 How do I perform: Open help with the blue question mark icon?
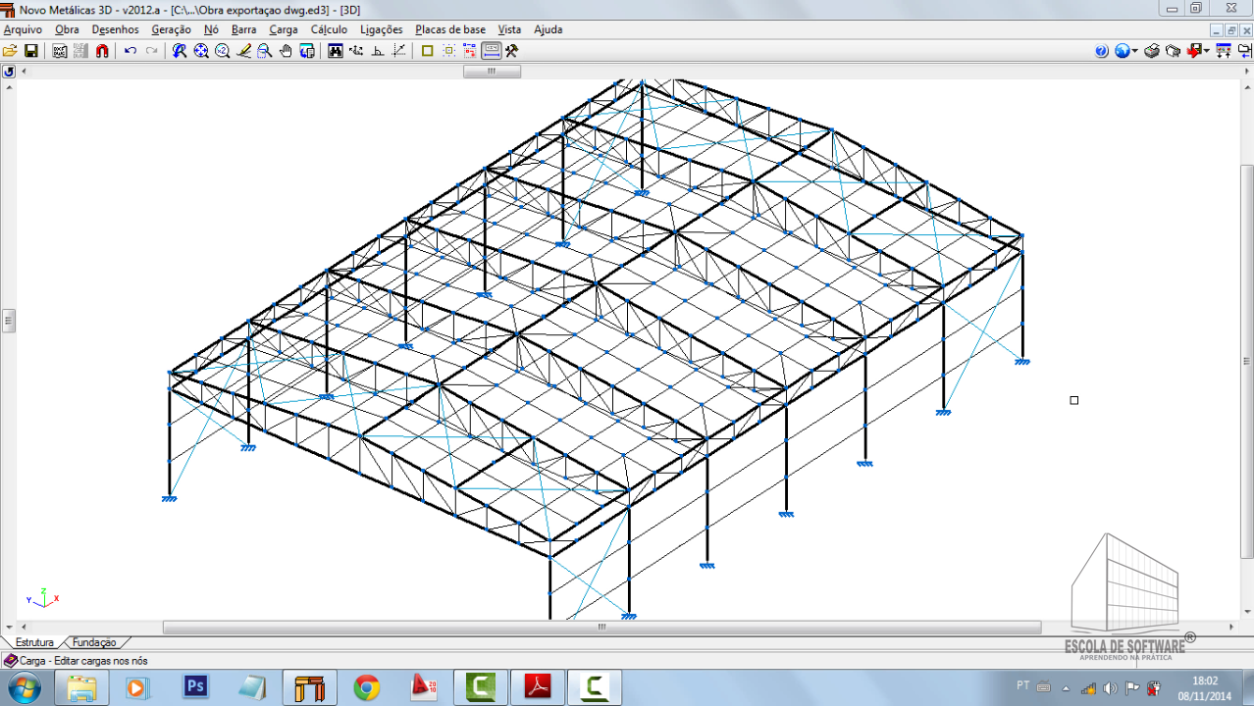(x=1101, y=51)
